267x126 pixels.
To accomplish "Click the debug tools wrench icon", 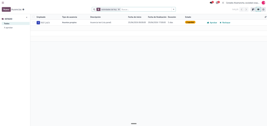I will [x=223, y=3].
